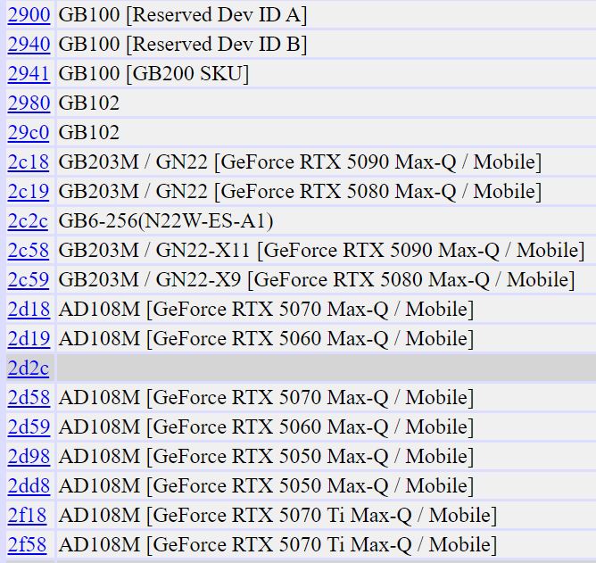This screenshot has width=596, height=563.
Task: Open the 2d2c link with empty description
Action: (x=29, y=368)
